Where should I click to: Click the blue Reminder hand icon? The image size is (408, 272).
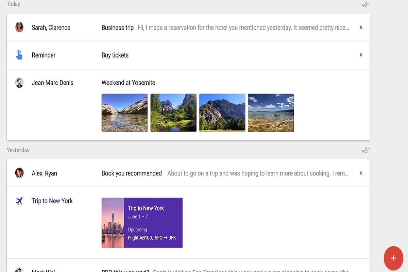(x=19, y=55)
